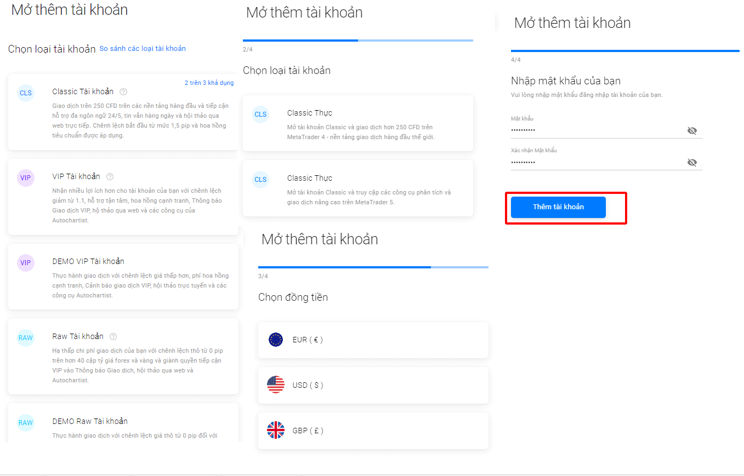Select the DEMO VIP Tài khoản card

click(x=123, y=277)
